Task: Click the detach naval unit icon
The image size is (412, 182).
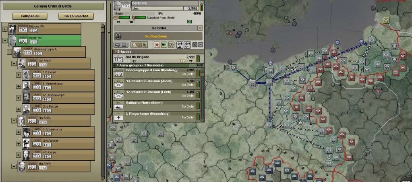Action: click(x=180, y=45)
